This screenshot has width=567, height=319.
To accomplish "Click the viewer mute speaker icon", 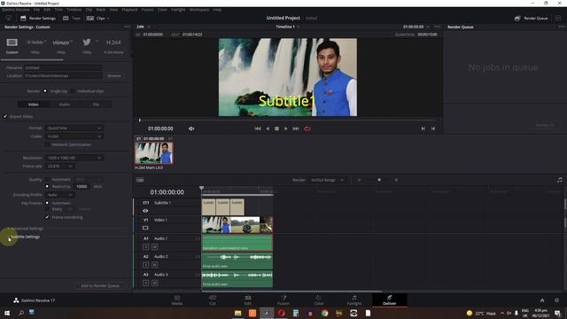I will (191, 128).
